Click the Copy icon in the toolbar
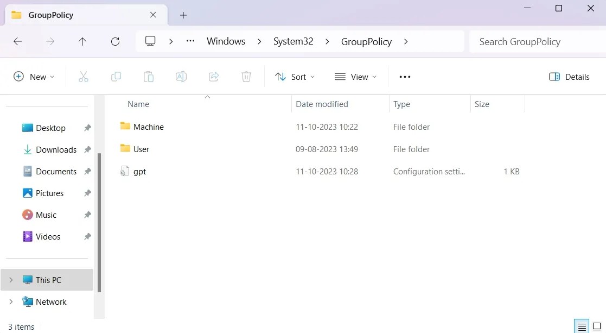The width and height of the screenshot is (606, 333). (x=116, y=77)
